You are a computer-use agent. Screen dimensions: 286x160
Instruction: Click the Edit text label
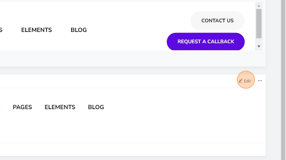tap(247, 81)
